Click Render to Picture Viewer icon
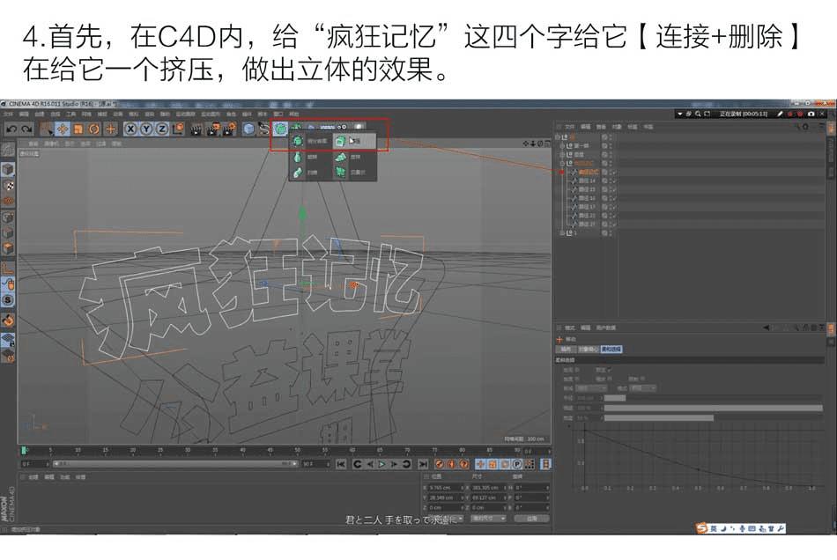837x560 pixels. point(213,129)
